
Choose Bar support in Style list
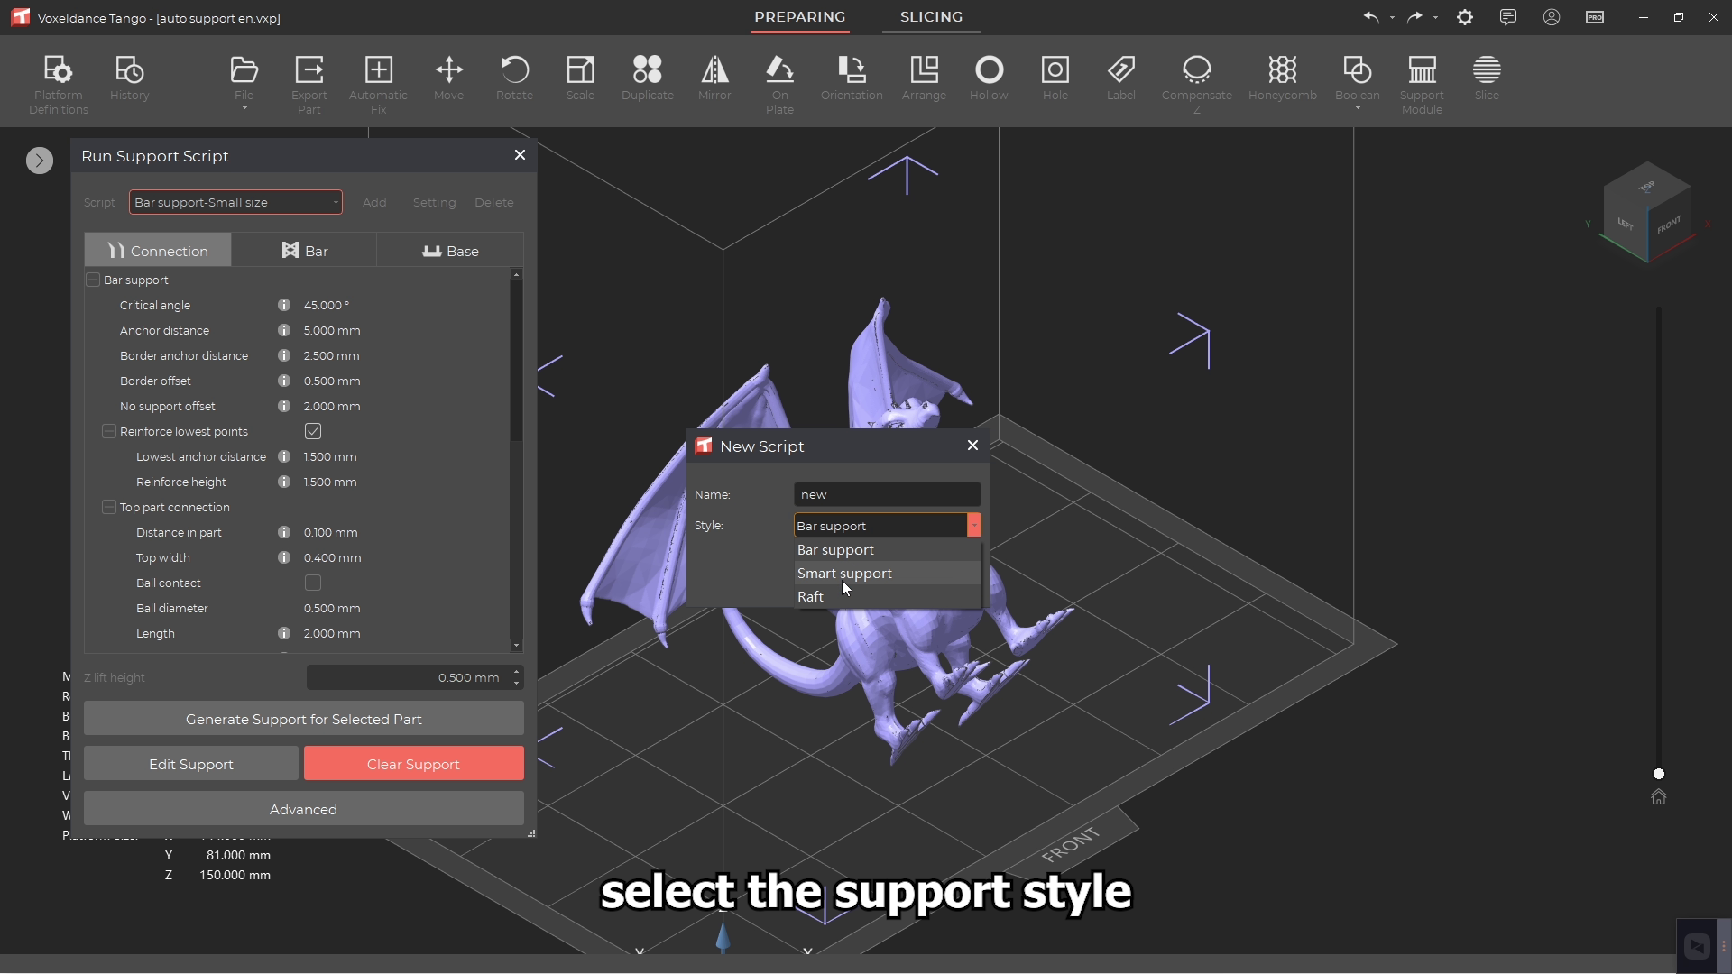(888, 550)
